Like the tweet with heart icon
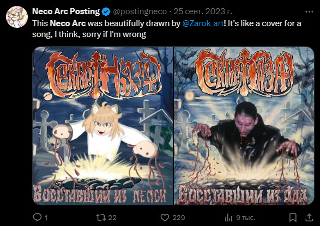The height and width of the screenshot is (226, 320). [165, 217]
